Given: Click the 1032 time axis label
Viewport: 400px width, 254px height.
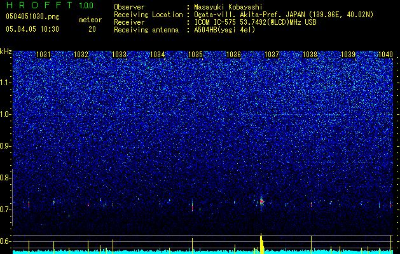Looking at the screenshot, I should point(81,55).
